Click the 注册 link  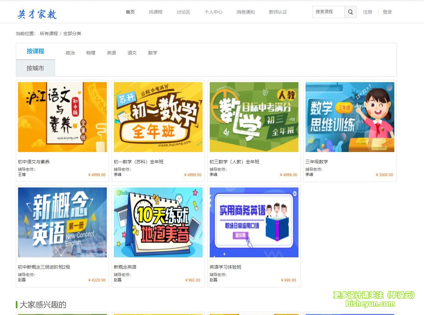coord(368,12)
